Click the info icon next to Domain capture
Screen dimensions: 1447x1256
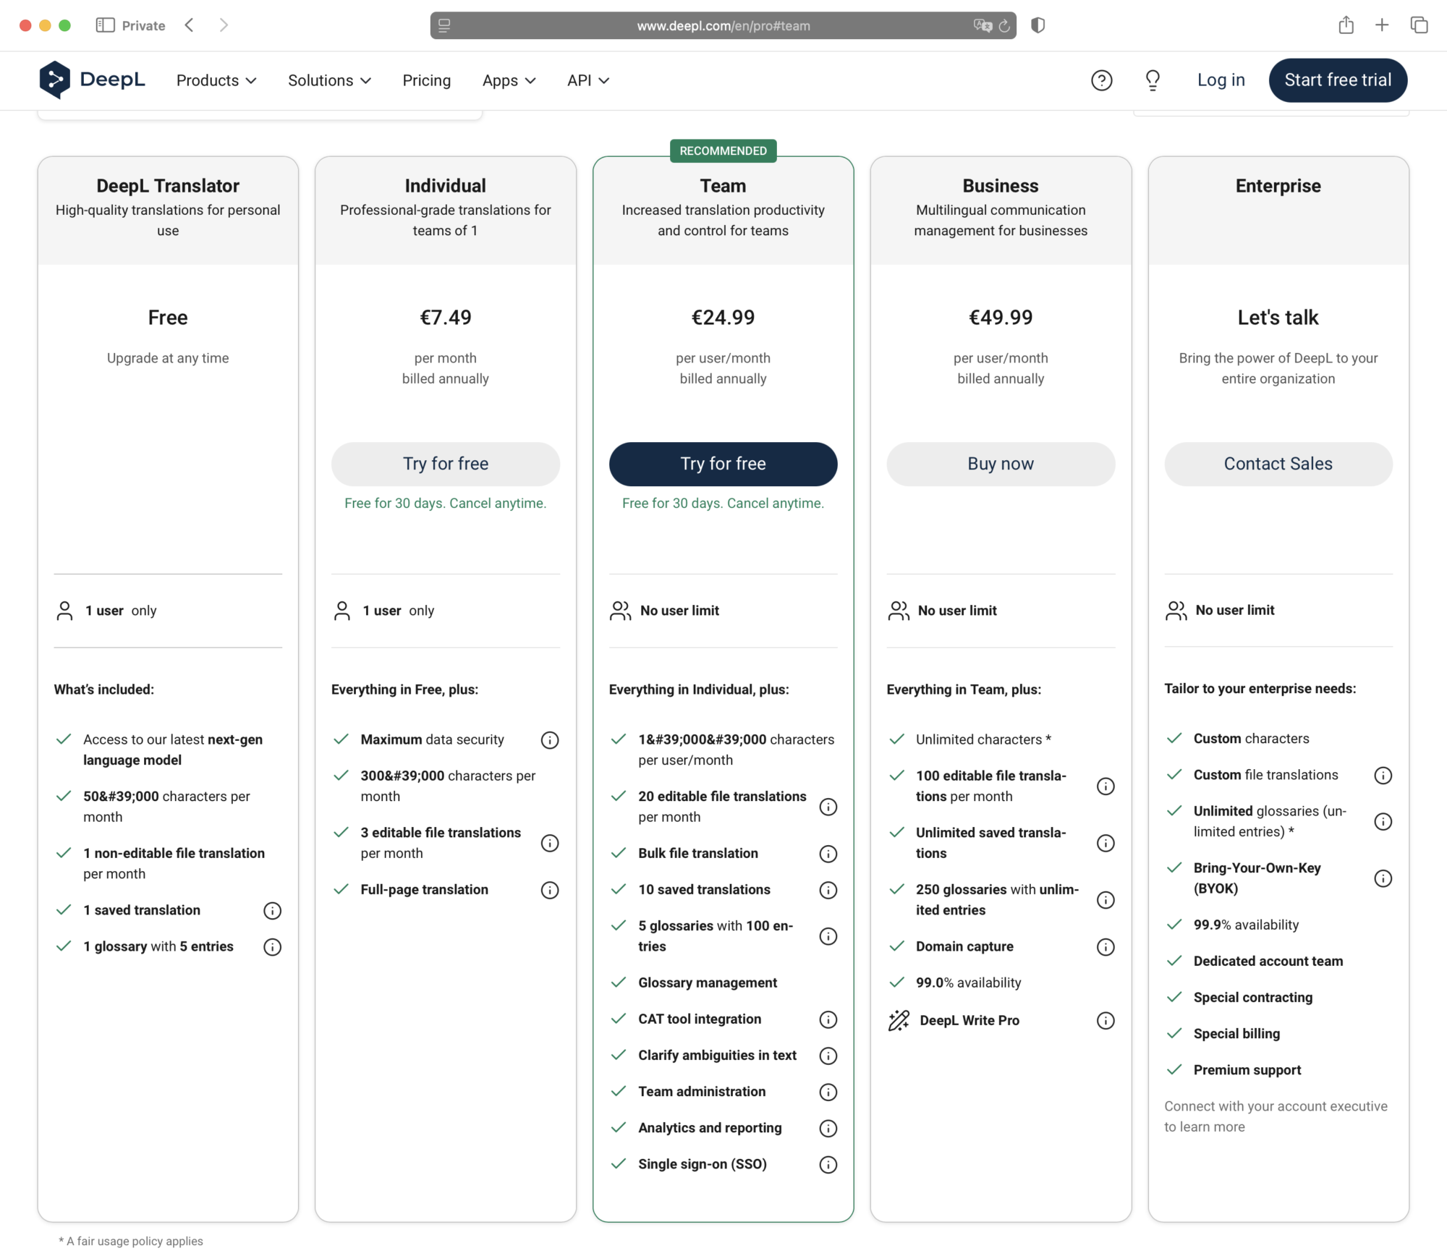coord(1105,946)
